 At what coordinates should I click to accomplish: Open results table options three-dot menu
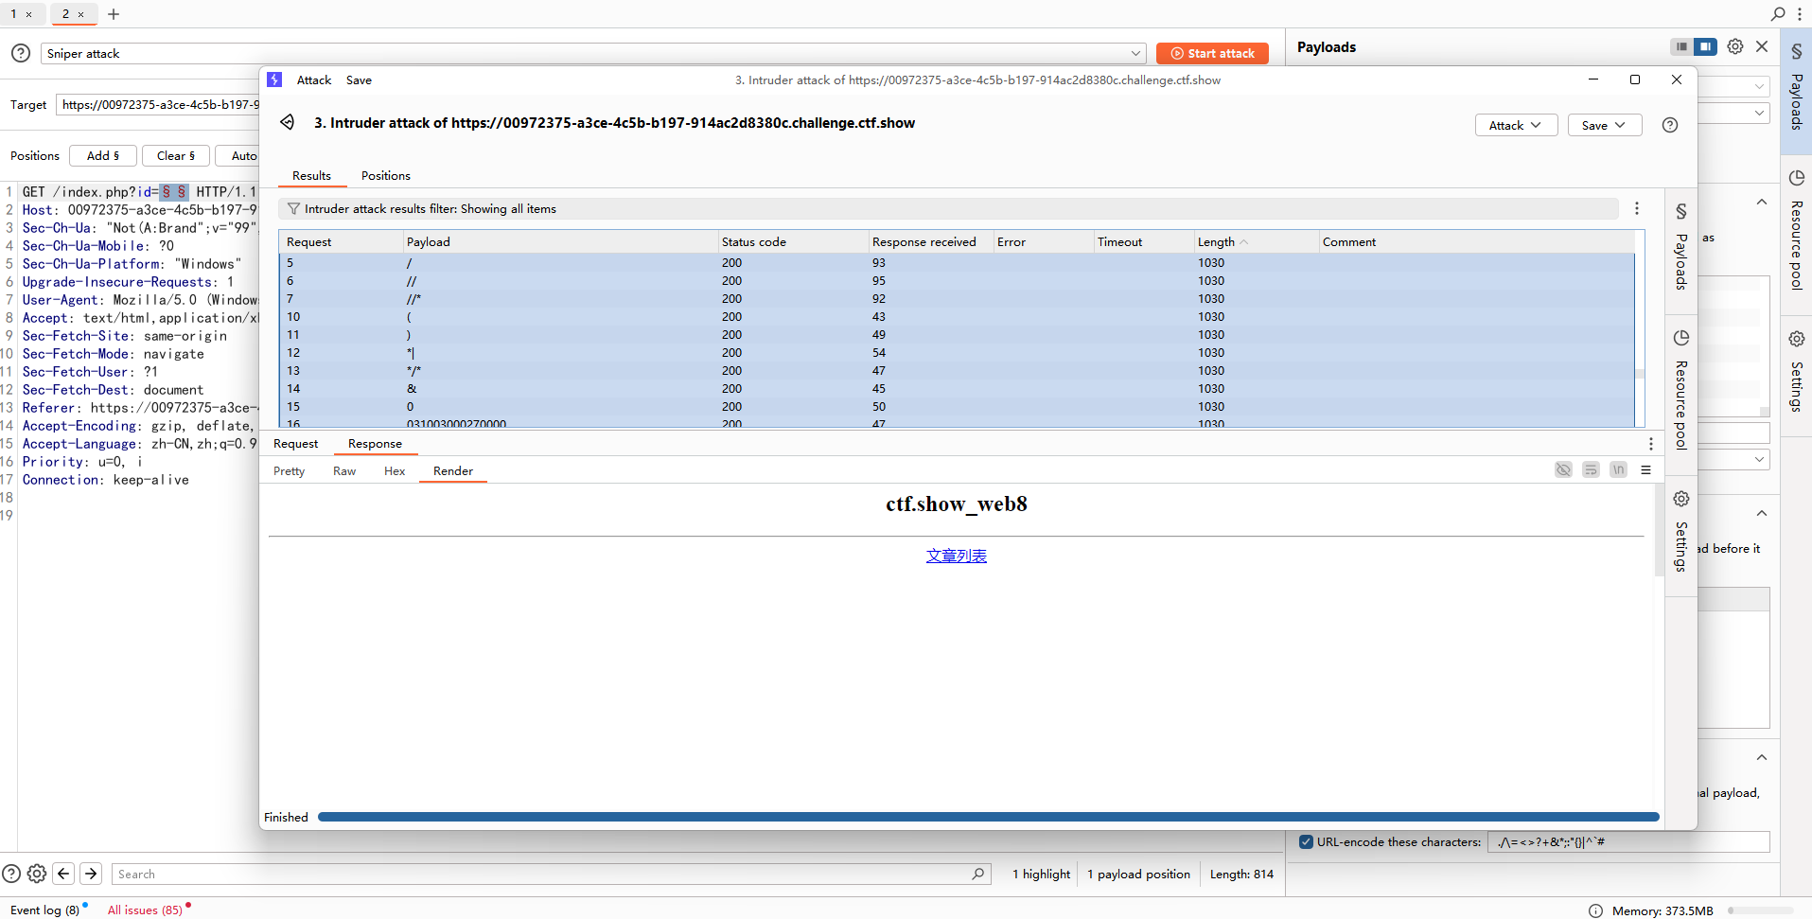[x=1637, y=209]
